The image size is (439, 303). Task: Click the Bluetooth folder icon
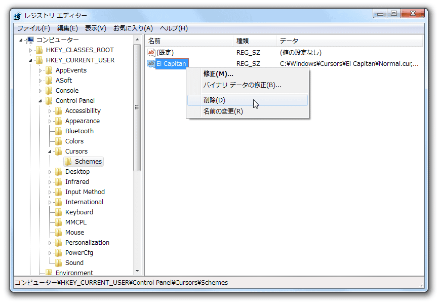click(59, 131)
